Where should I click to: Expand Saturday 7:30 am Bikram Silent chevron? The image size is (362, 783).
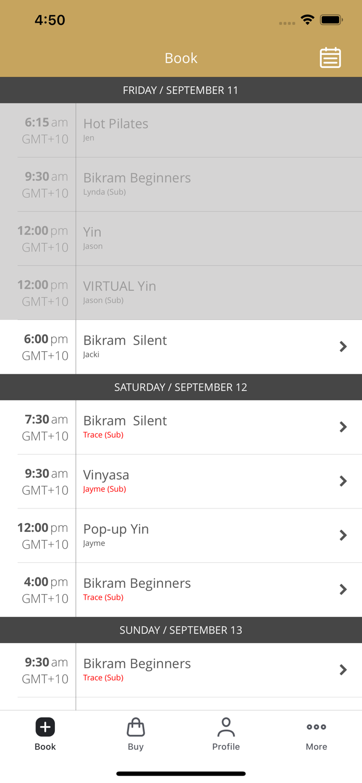[x=343, y=427]
